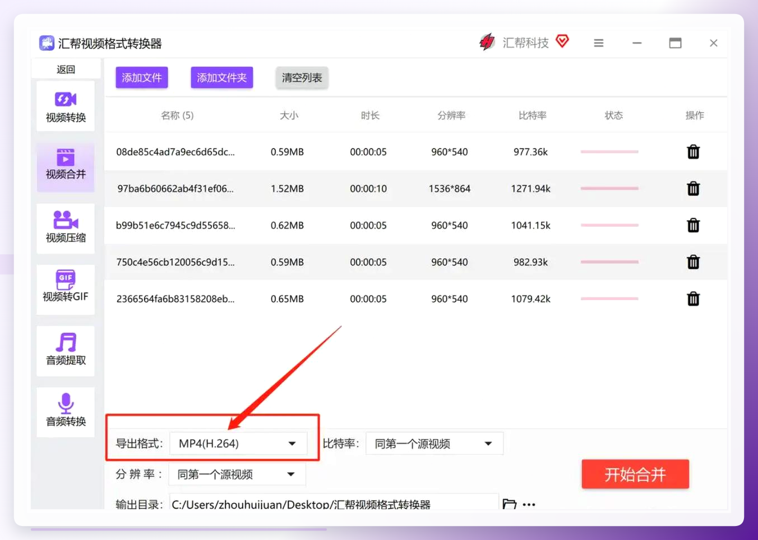Delete the 97ba6b60662ab4f31ef06 file row
The image size is (758, 540).
tap(694, 189)
